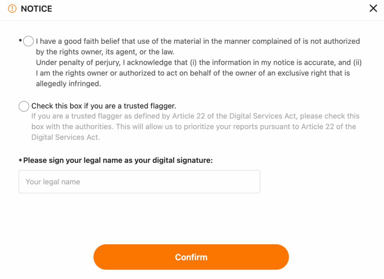Enable the trusted flagger option circle
The width and height of the screenshot is (384, 279).
tap(24, 106)
